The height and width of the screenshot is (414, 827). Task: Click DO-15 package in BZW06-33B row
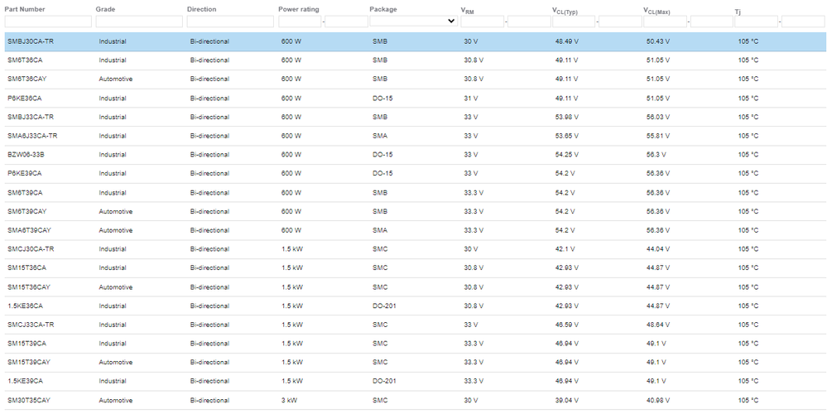point(382,155)
